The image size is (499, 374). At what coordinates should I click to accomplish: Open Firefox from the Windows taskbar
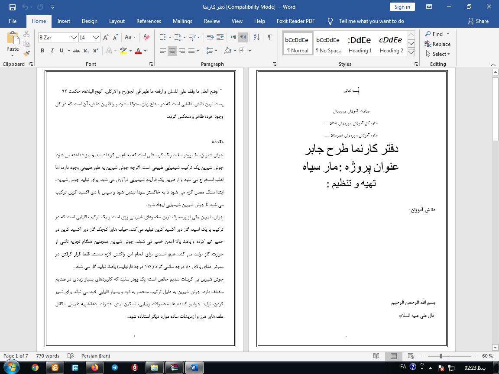pyautogui.click(x=95, y=368)
